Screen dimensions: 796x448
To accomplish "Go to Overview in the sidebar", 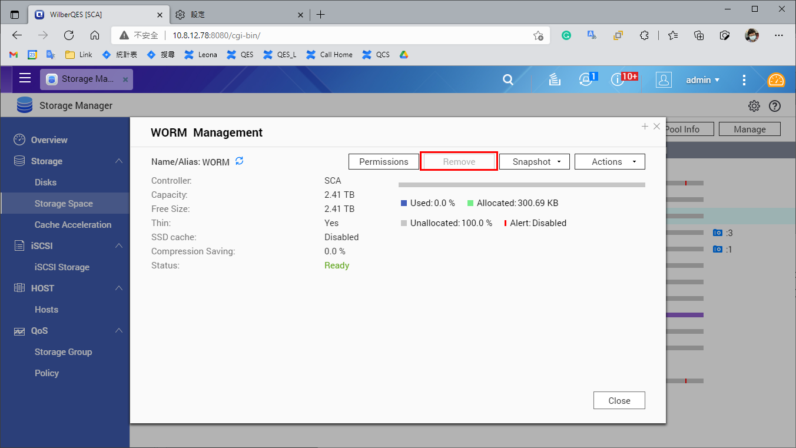I will click(x=49, y=140).
